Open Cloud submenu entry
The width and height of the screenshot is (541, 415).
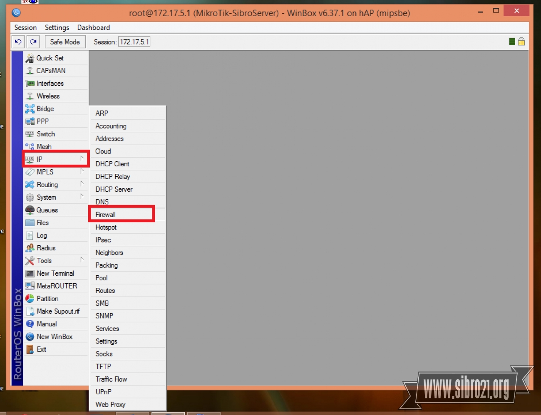point(128,151)
